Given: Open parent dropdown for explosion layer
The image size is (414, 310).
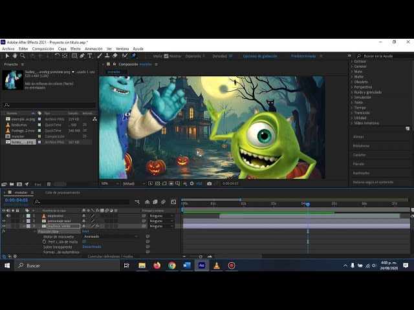Looking at the screenshot, I should (x=161, y=216).
